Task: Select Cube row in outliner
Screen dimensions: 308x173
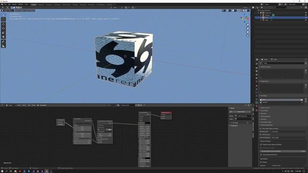Action: coord(281,18)
